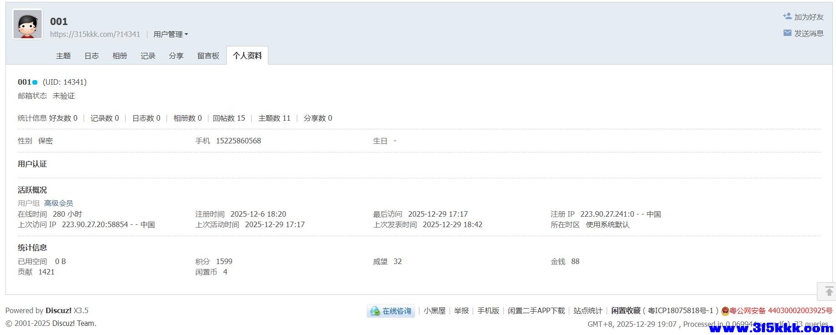Switch to the 日志 tab
The width and height of the screenshot is (836, 335).
tap(92, 56)
